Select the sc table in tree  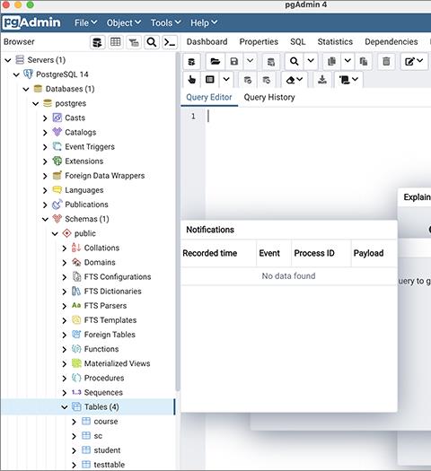(x=98, y=436)
